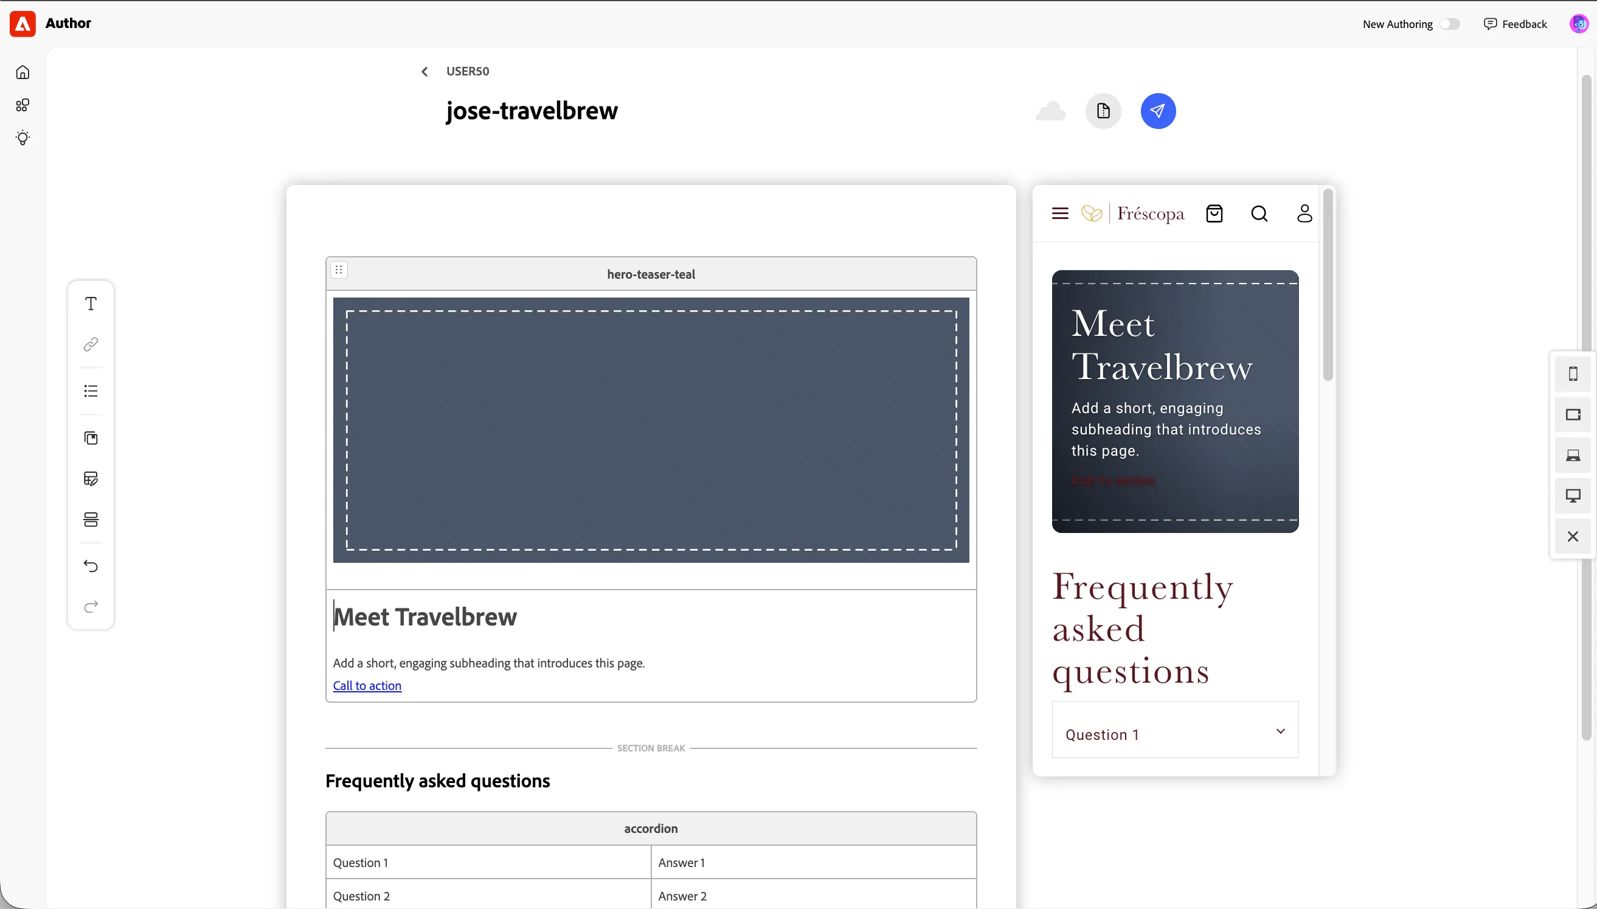
Task: Open the Home sidebar icon
Action: click(23, 72)
